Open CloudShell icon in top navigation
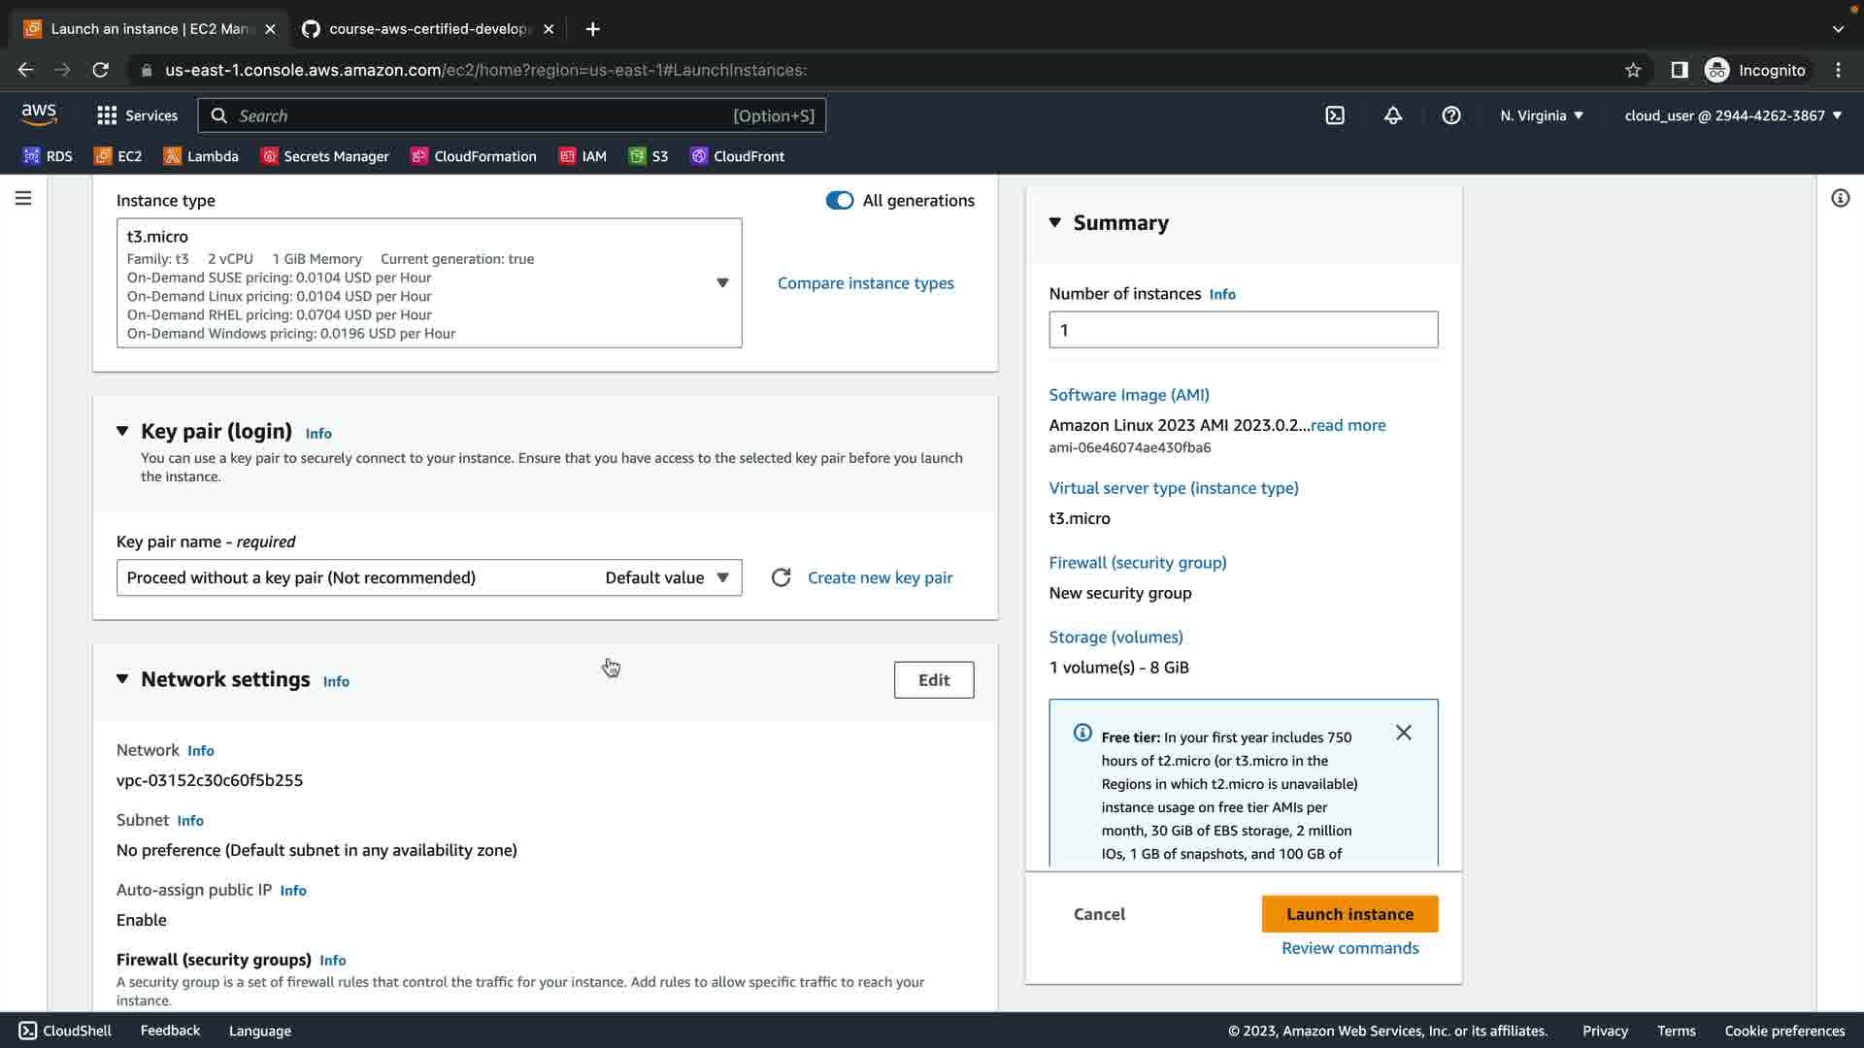The height and width of the screenshot is (1048, 1864). click(1335, 115)
